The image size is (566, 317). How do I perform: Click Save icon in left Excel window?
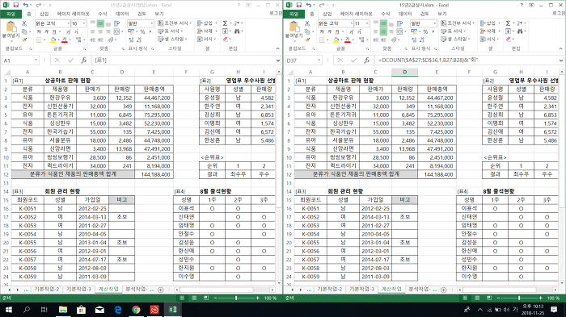15,5
